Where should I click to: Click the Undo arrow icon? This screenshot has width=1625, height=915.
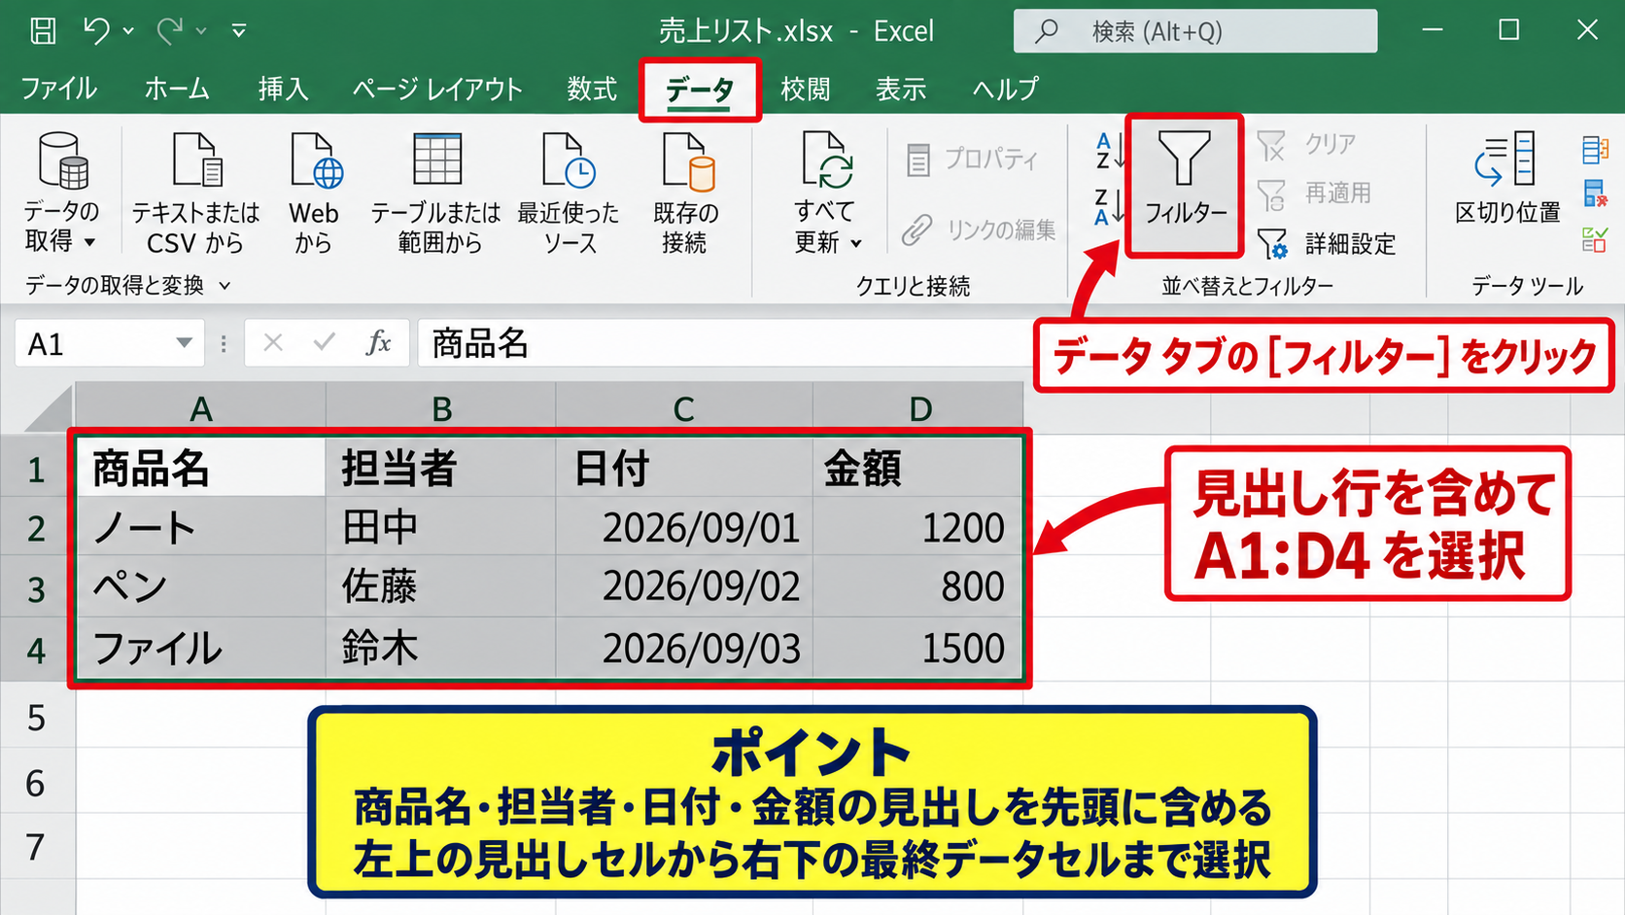tap(95, 31)
